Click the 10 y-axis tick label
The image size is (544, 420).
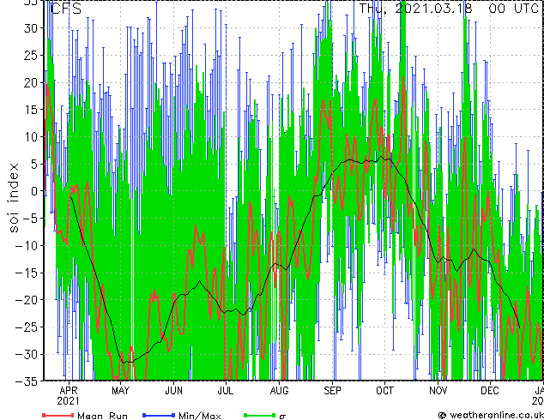pos(31,137)
